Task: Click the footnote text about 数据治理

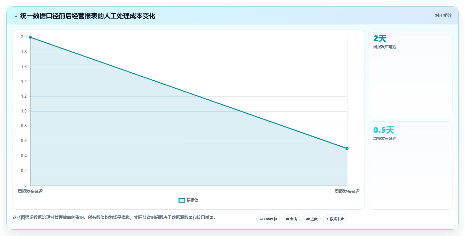Action: [114, 218]
